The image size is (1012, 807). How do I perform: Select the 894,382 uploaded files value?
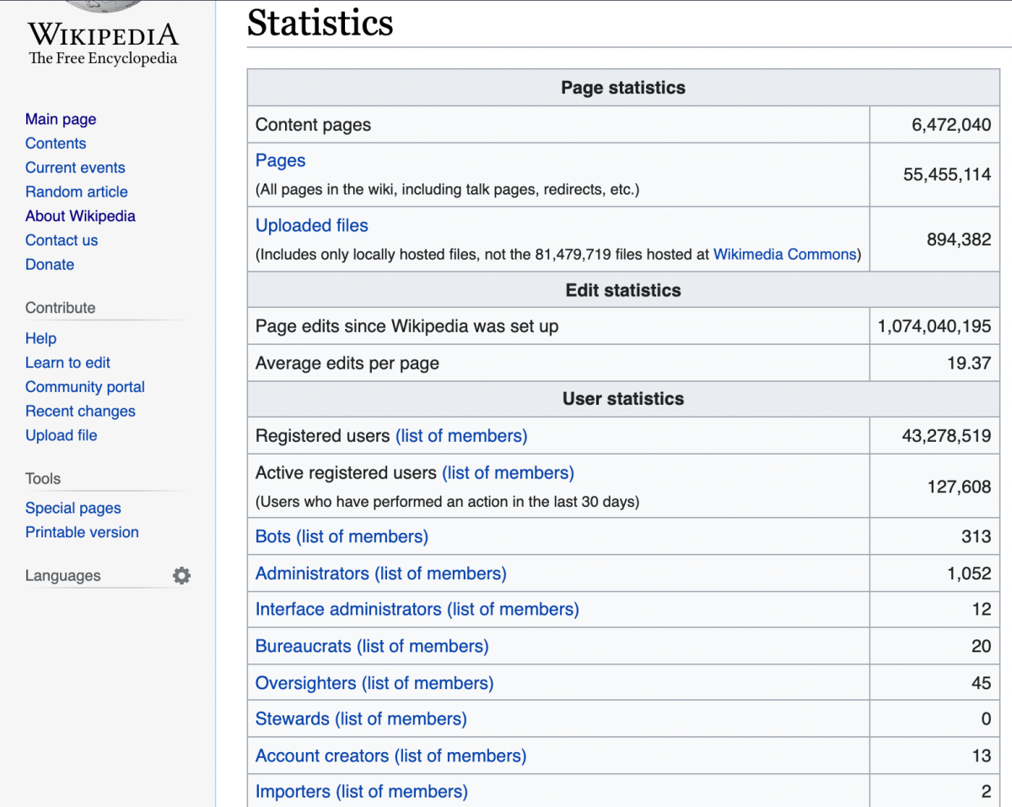tap(959, 239)
